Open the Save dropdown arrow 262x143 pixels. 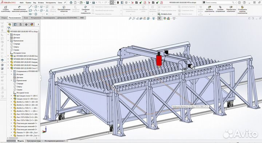90,3
